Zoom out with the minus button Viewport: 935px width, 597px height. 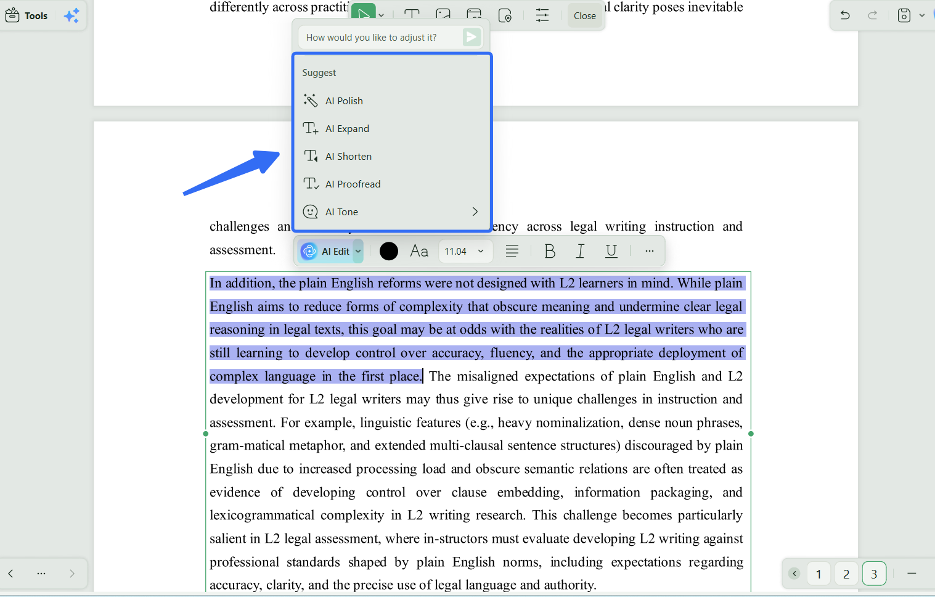pos(912,574)
